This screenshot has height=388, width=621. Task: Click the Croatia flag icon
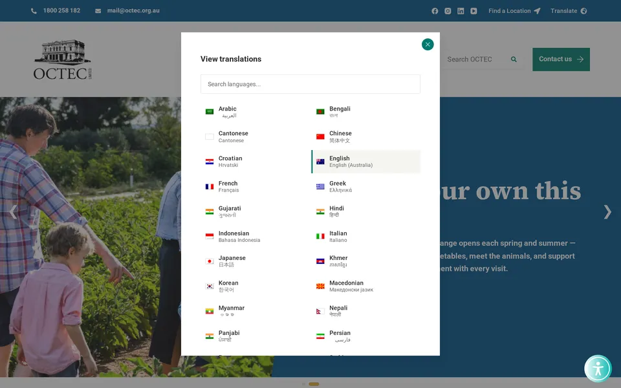pyautogui.click(x=210, y=162)
